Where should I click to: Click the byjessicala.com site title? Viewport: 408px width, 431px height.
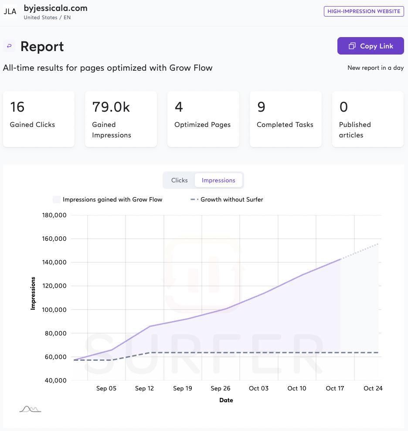pos(55,8)
